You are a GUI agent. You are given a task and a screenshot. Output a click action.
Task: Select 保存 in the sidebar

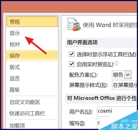(32, 56)
